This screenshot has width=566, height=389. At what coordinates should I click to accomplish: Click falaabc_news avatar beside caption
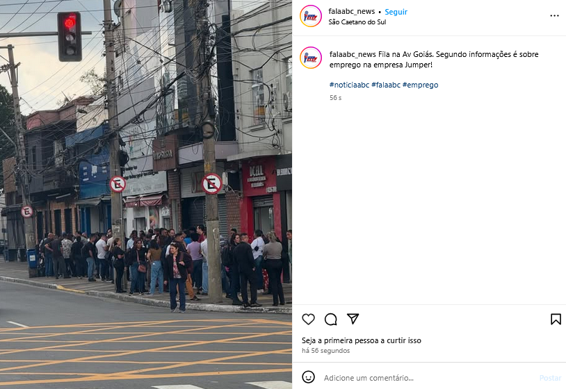(310, 58)
